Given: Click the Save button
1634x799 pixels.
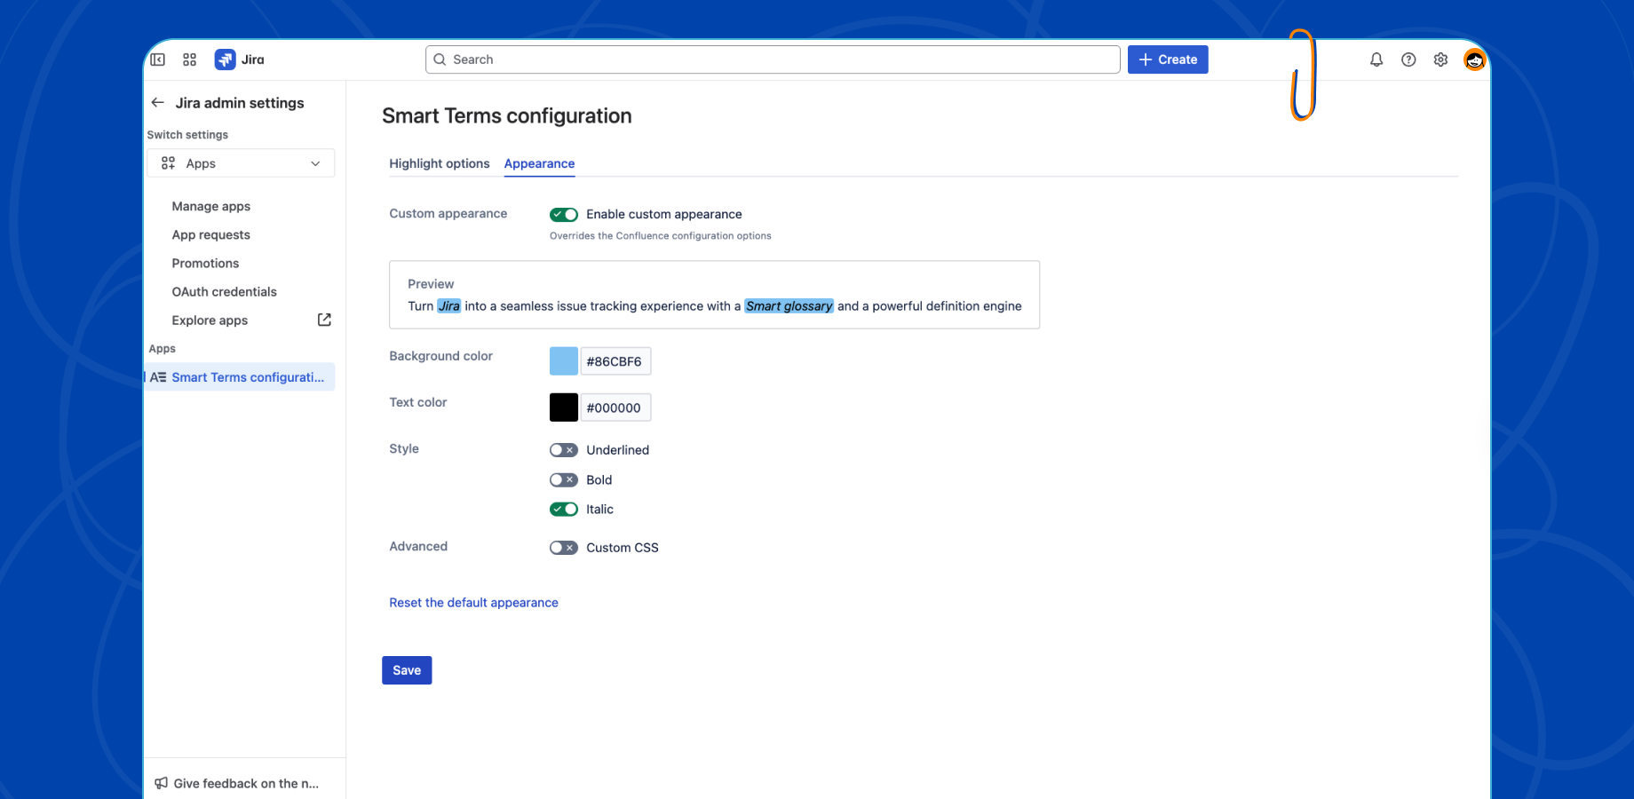Looking at the screenshot, I should click(407, 670).
